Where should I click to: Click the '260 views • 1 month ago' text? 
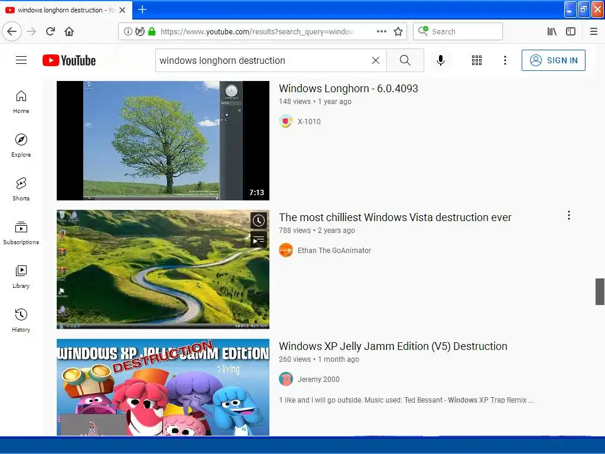tap(319, 359)
